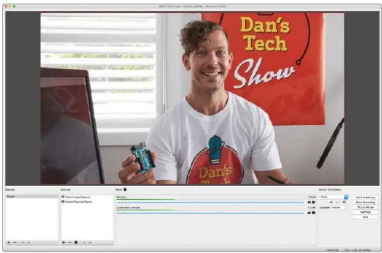Maximize the OBS window with green button
The width and height of the screenshot is (382, 253).
click(x=14, y=6)
